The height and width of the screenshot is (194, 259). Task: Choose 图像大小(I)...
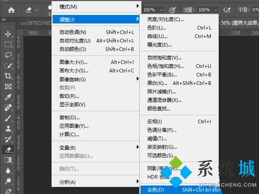click(96, 62)
